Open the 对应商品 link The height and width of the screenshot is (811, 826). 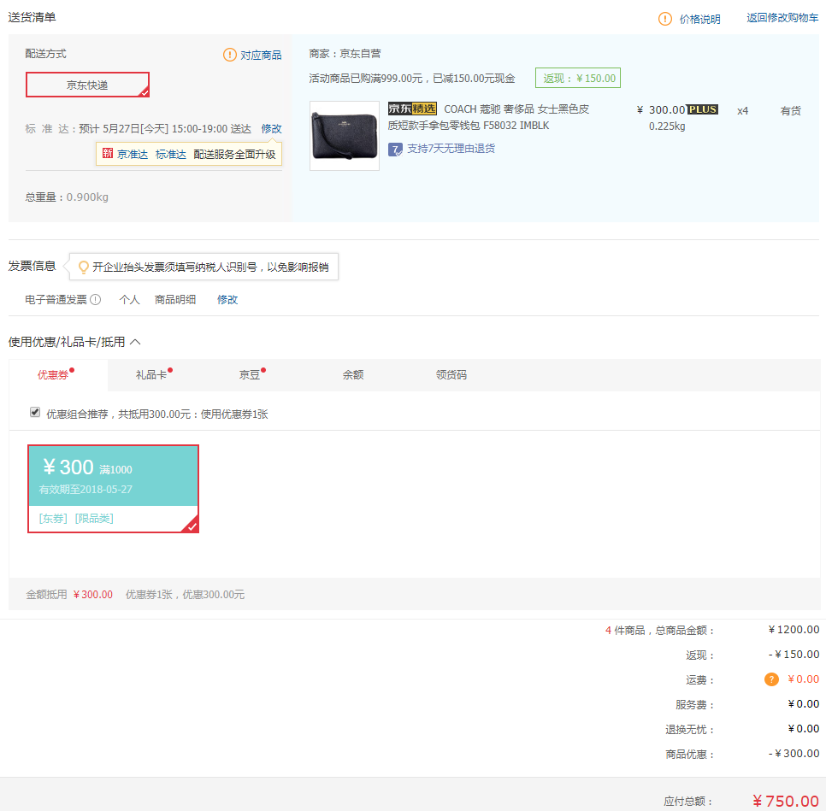(x=261, y=55)
